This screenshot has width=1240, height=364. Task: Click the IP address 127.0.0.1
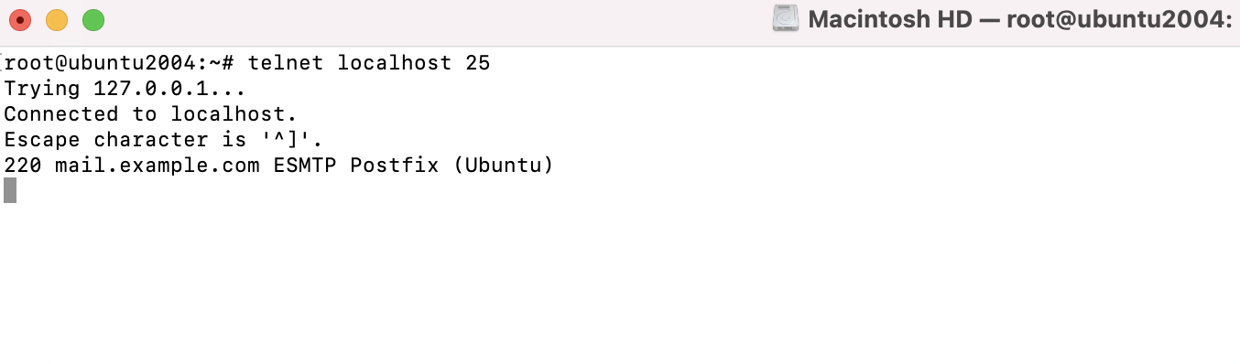[x=151, y=89]
